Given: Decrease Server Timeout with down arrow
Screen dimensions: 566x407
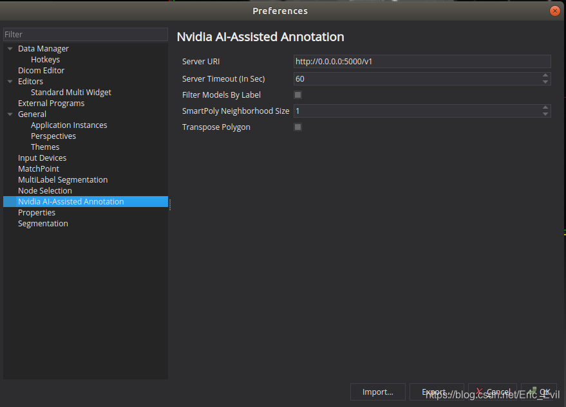Looking at the screenshot, I should coord(545,82).
